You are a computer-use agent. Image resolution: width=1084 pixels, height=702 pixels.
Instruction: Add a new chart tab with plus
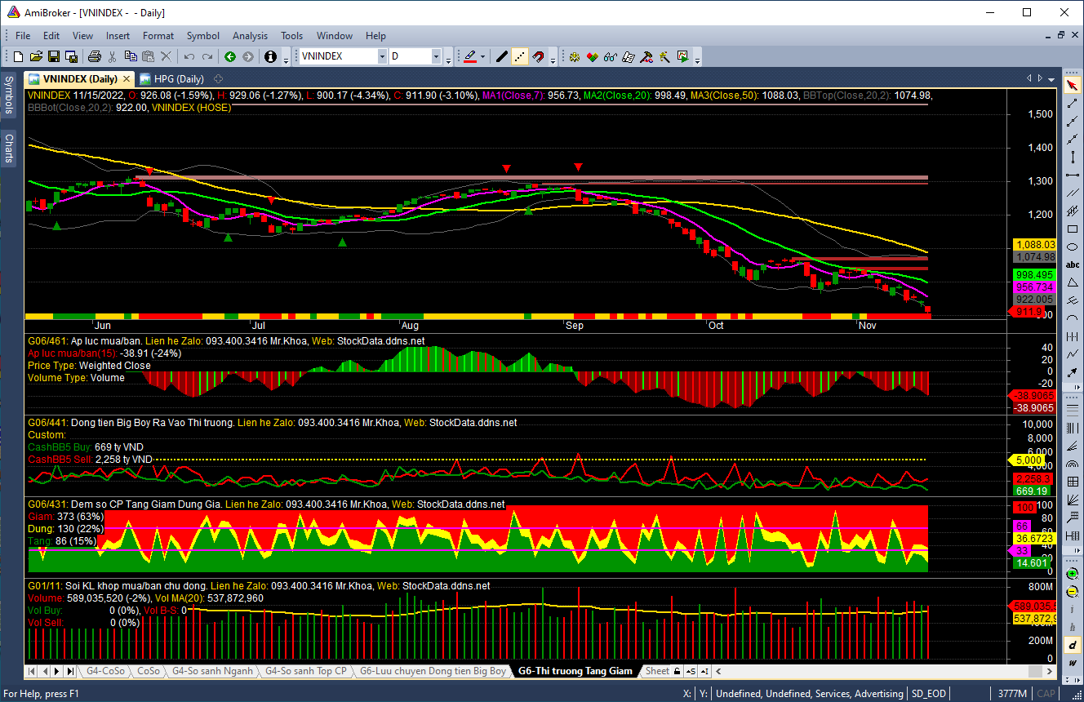(x=218, y=79)
